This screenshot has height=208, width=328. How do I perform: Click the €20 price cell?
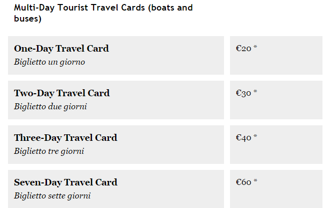[x=276, y=55]
